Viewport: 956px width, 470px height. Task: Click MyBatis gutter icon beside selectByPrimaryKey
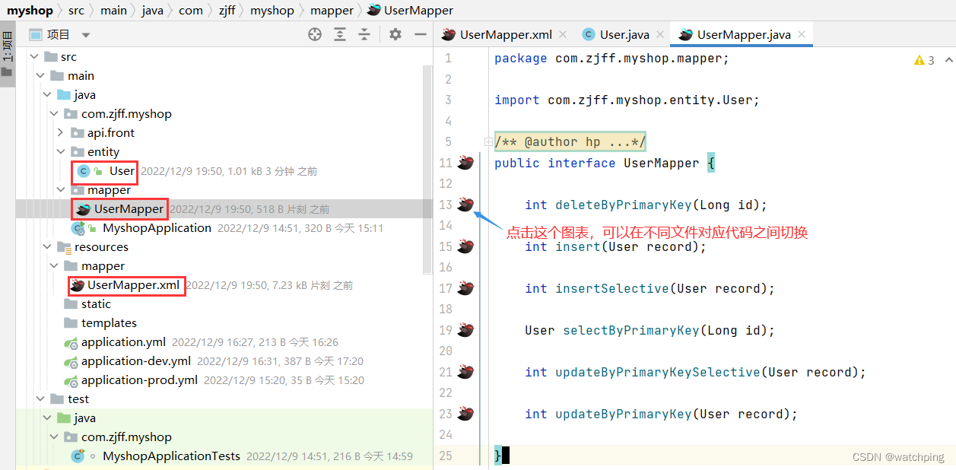(465, 330)
